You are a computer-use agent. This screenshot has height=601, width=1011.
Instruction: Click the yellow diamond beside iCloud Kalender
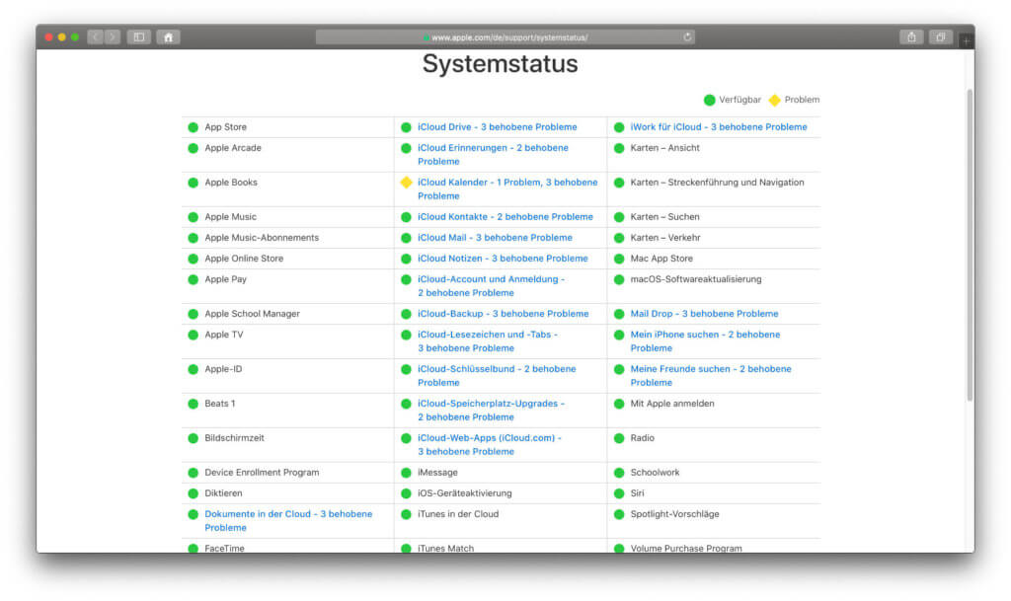coord(406,183)
